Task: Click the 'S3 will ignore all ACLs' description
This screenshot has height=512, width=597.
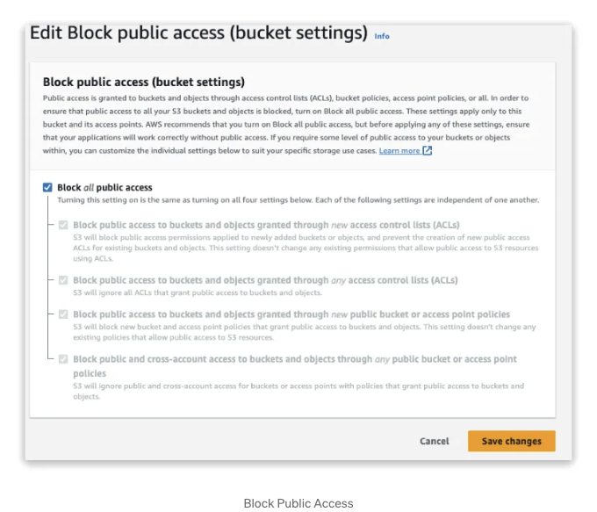Action: click(198, 292)
